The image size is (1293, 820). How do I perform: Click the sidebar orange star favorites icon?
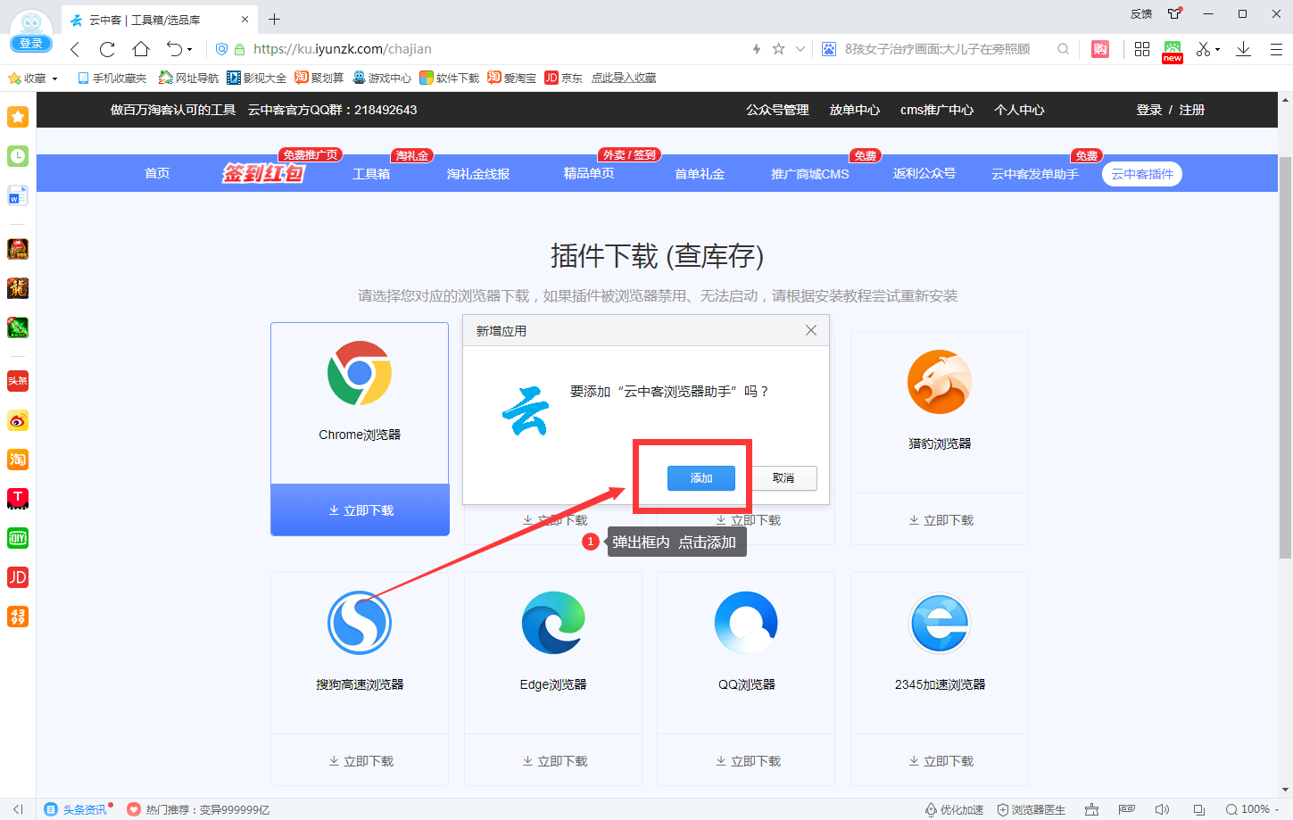(18, 117)
